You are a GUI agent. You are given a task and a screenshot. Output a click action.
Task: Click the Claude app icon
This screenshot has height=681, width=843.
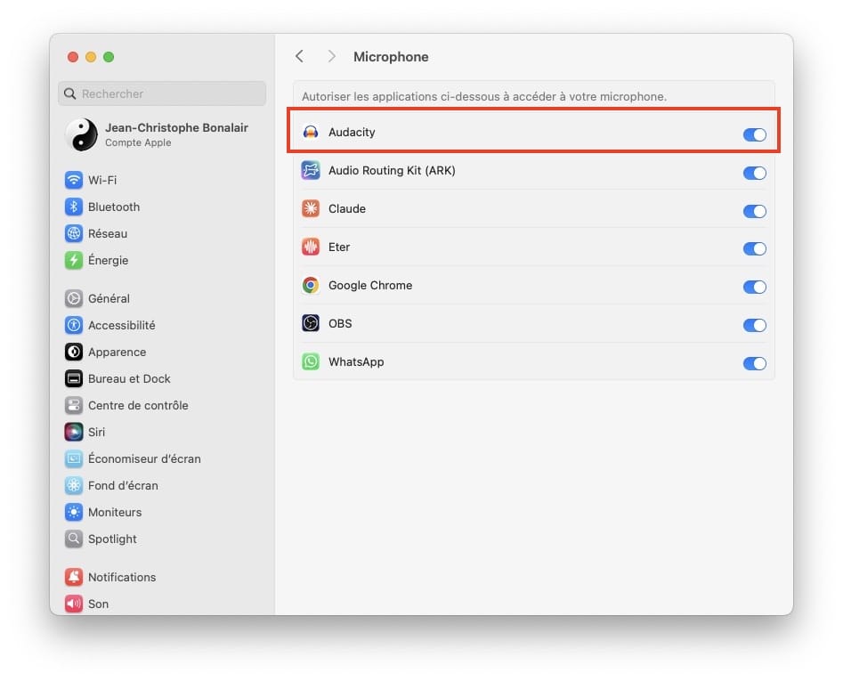[x=311, y=208]
